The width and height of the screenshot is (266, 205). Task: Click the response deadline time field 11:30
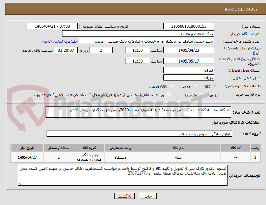(x=137, y=50)
